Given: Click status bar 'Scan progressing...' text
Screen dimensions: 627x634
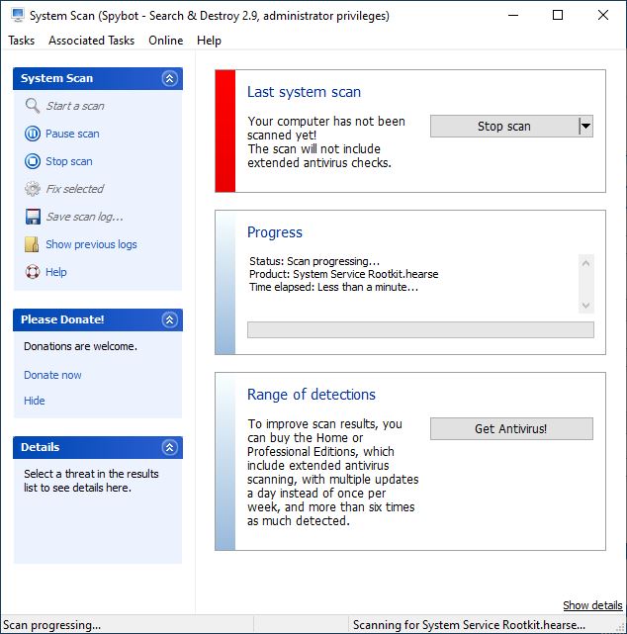Looking at the screenshot, I should tap(51, 625).
